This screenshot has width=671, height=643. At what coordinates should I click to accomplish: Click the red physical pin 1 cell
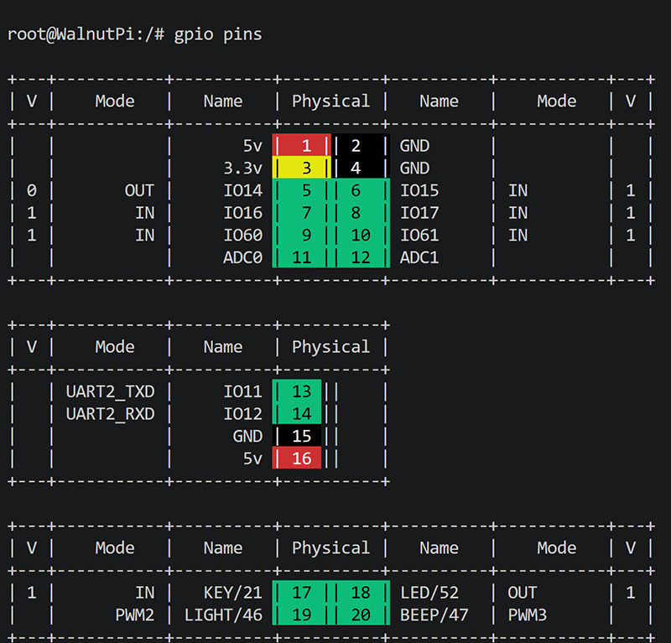301,145
